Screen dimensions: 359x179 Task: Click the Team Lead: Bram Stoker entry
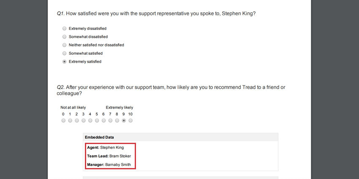109,156
